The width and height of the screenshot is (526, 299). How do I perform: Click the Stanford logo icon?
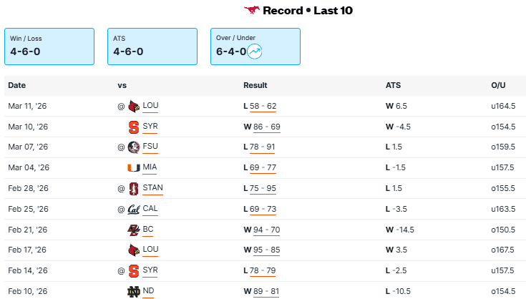133,189
